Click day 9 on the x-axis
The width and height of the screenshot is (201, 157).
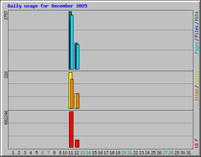[x=60, y=153]
